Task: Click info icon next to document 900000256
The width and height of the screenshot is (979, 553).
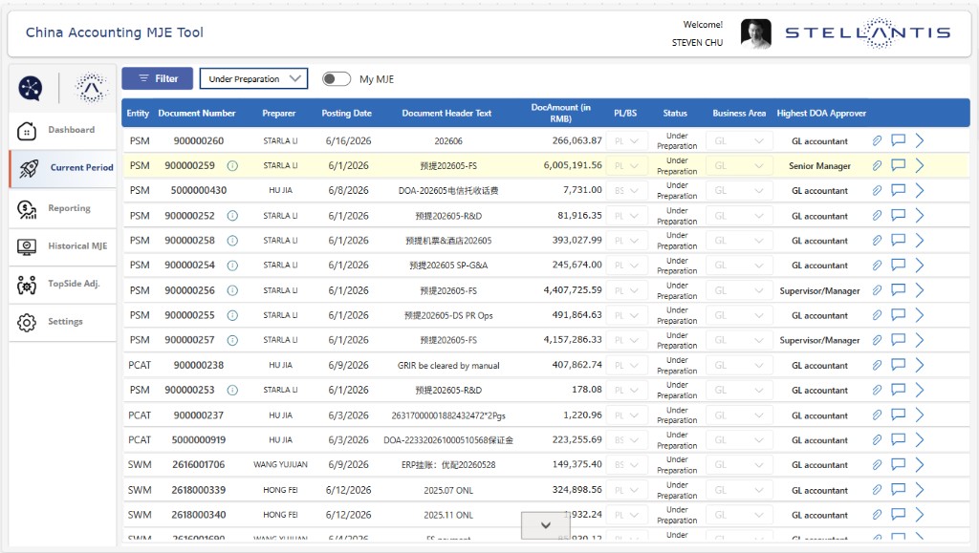Action: 232,290
